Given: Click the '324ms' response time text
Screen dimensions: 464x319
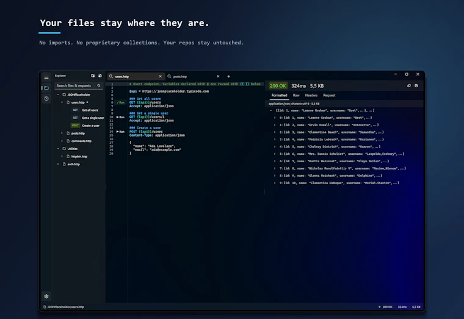Looking at the screenshot, I should [299, 86].
